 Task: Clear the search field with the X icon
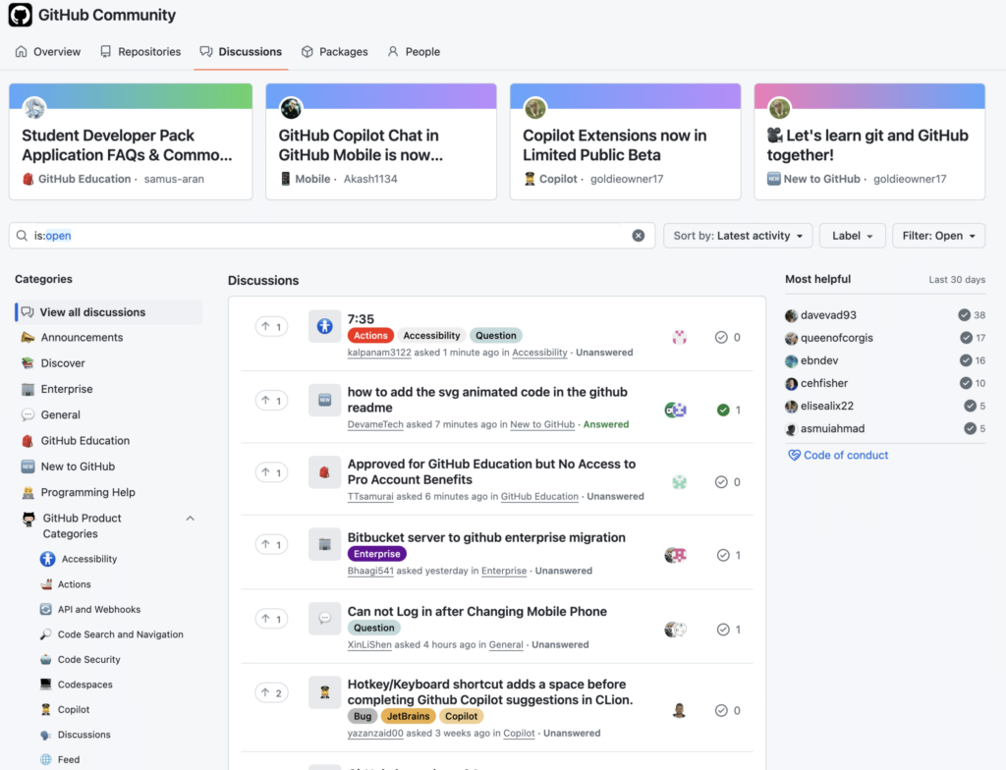coord(639,235)
